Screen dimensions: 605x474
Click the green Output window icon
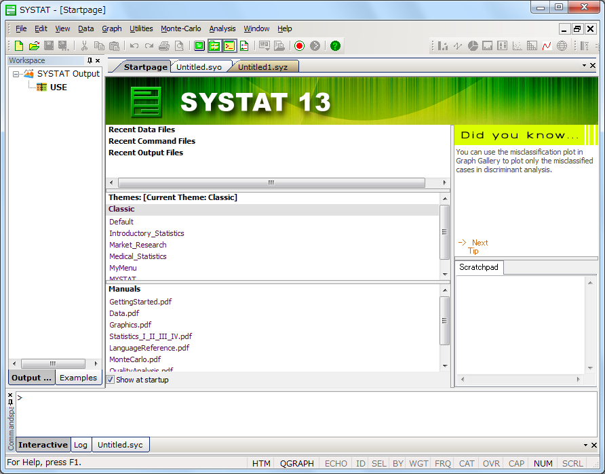199,46
